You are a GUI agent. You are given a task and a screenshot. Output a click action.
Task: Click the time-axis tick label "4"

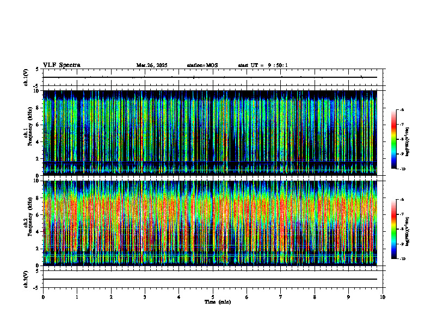pos(179,297)
